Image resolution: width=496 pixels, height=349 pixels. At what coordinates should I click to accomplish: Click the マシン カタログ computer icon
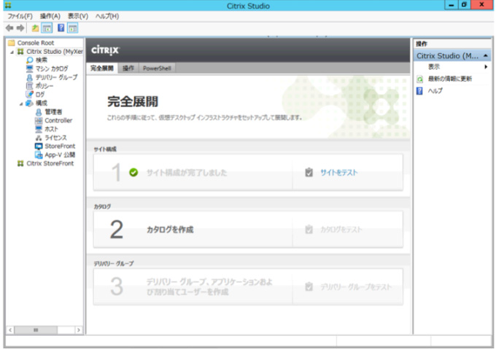[x=29, y=68]
